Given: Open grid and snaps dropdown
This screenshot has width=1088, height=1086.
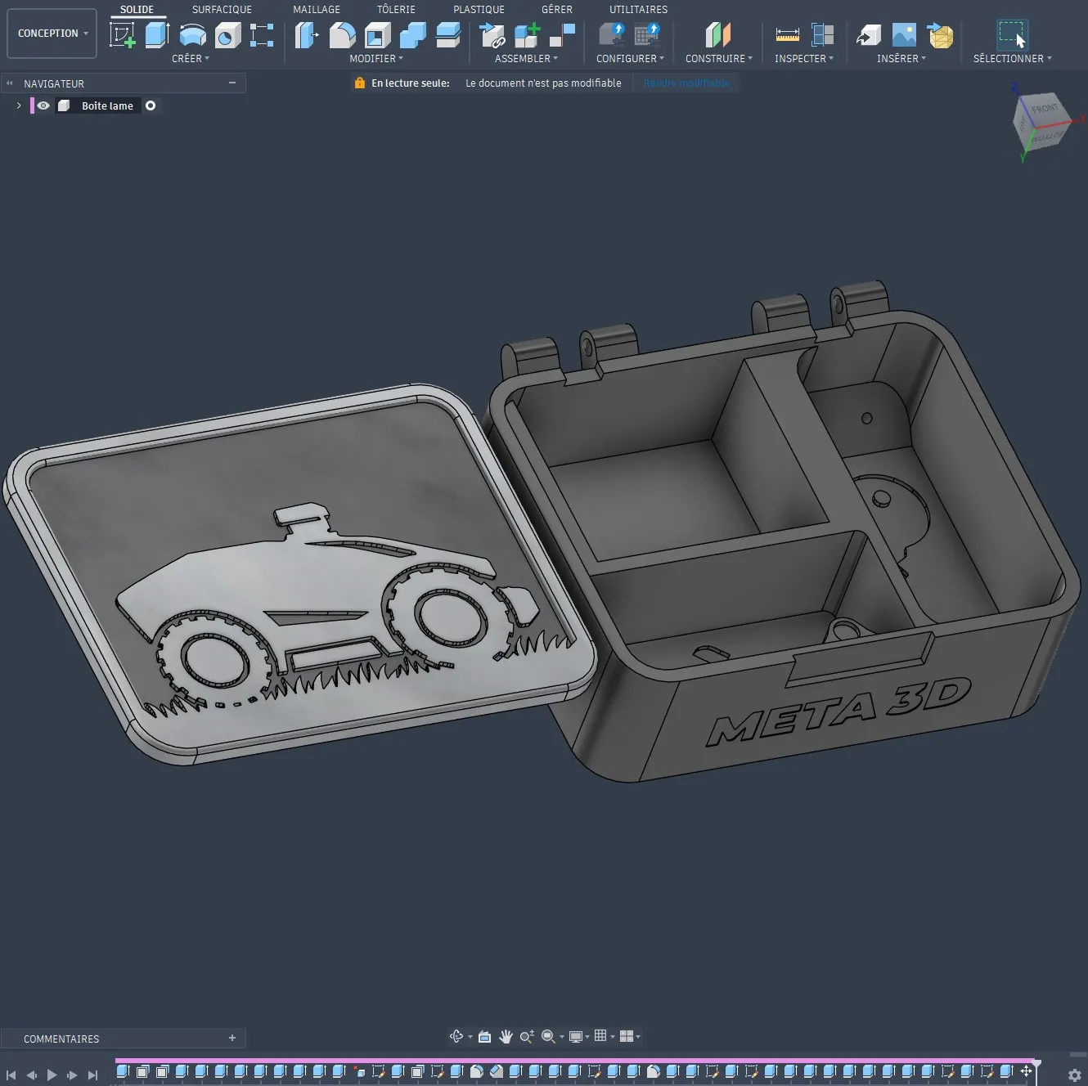Looking at the screenshot, I should [605, 1036].
